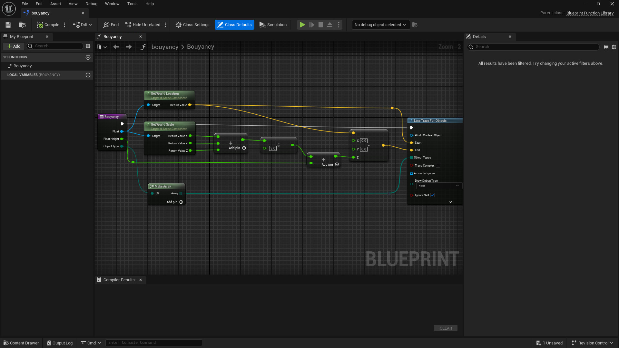619x348 pixels.
Task: Save the current blueprint asset
Action: (8, 24)
